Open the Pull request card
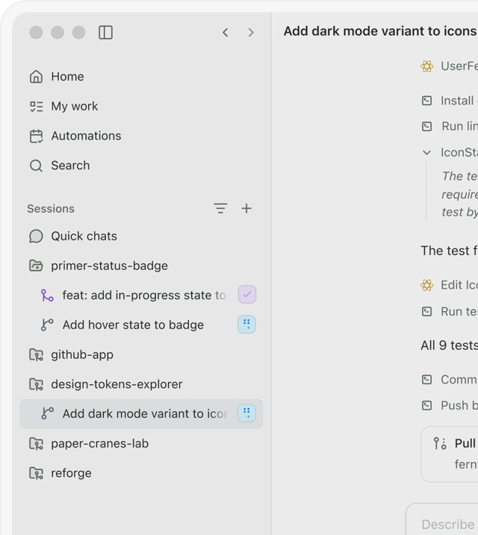This screenshot has width=478, height=535. click(x=450, y=454)
